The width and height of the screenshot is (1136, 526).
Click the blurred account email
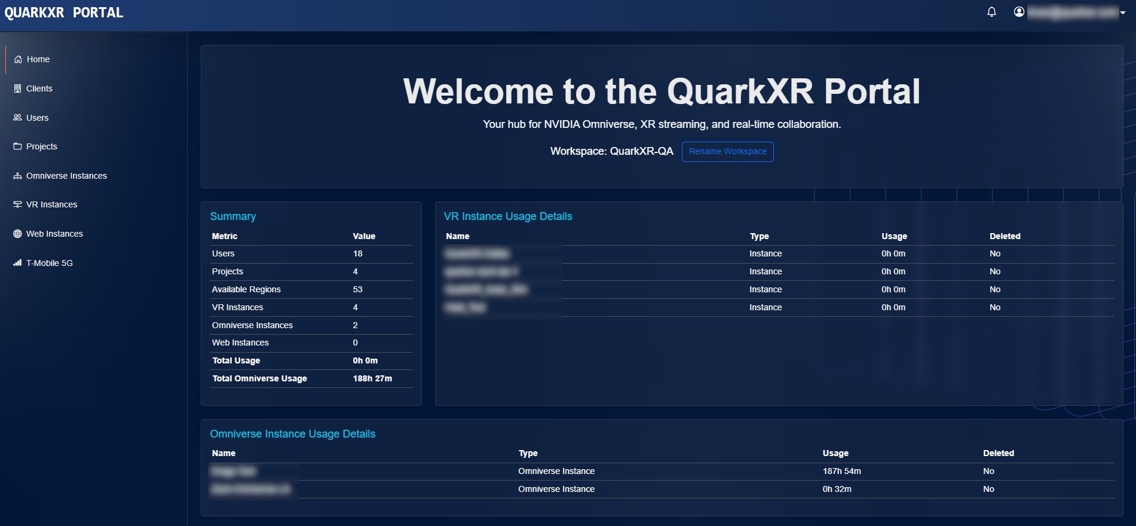pos(1072,13)
